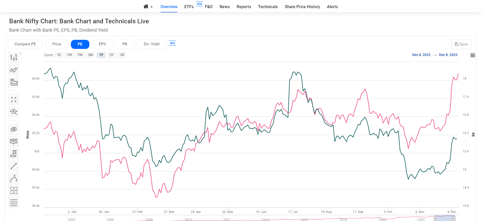Viewport: 481px width, 221px height.
Task: Click 2018 on the navigator timeline
Action: click(x=344, y=220)
